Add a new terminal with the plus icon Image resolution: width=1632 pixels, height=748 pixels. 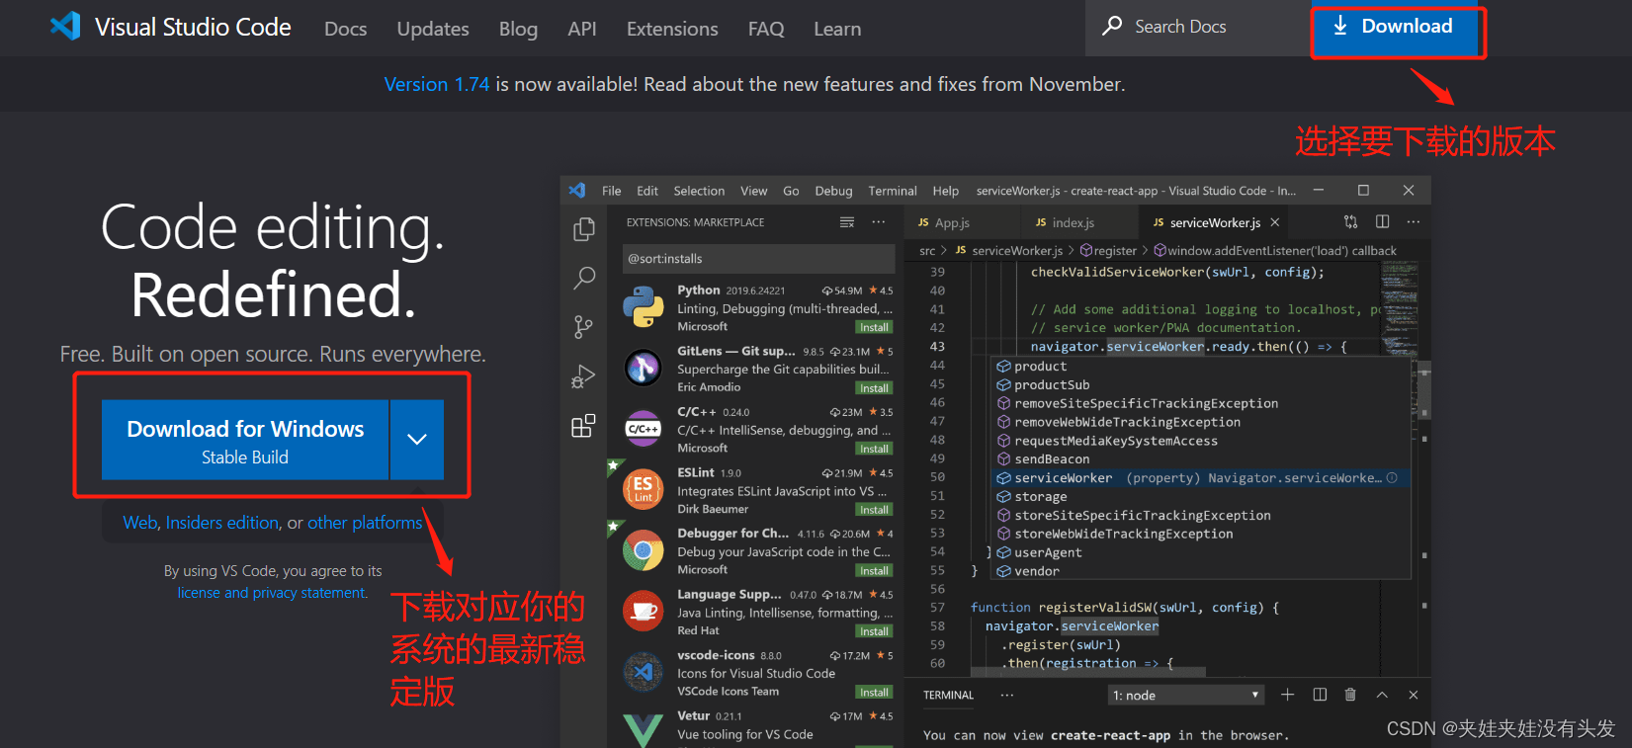(1288, 695)
